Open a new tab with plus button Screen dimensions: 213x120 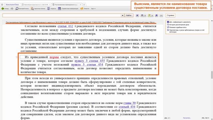(x=84, y=4)
